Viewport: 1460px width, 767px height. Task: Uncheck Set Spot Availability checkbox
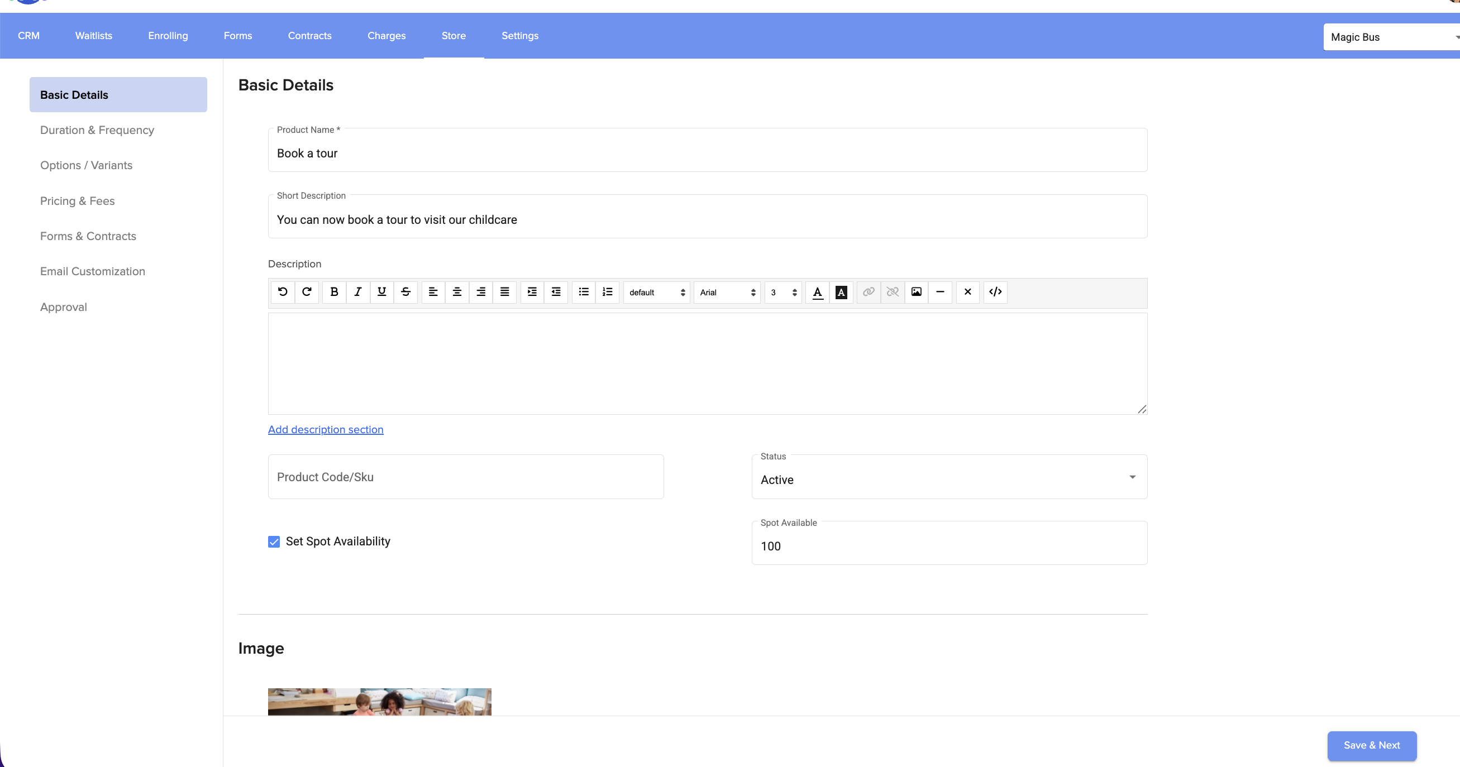point(274,541)
